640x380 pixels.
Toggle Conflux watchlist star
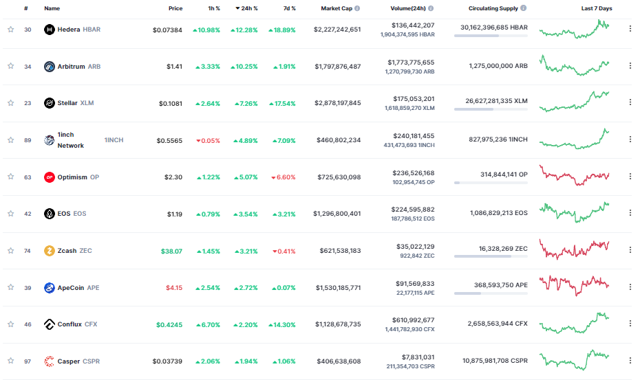point(10,324)
